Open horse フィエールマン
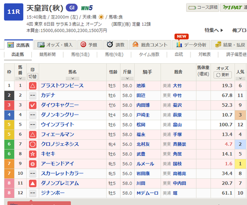Image resolution: width=247 pixels, height=205 pixels. [57, 135]
